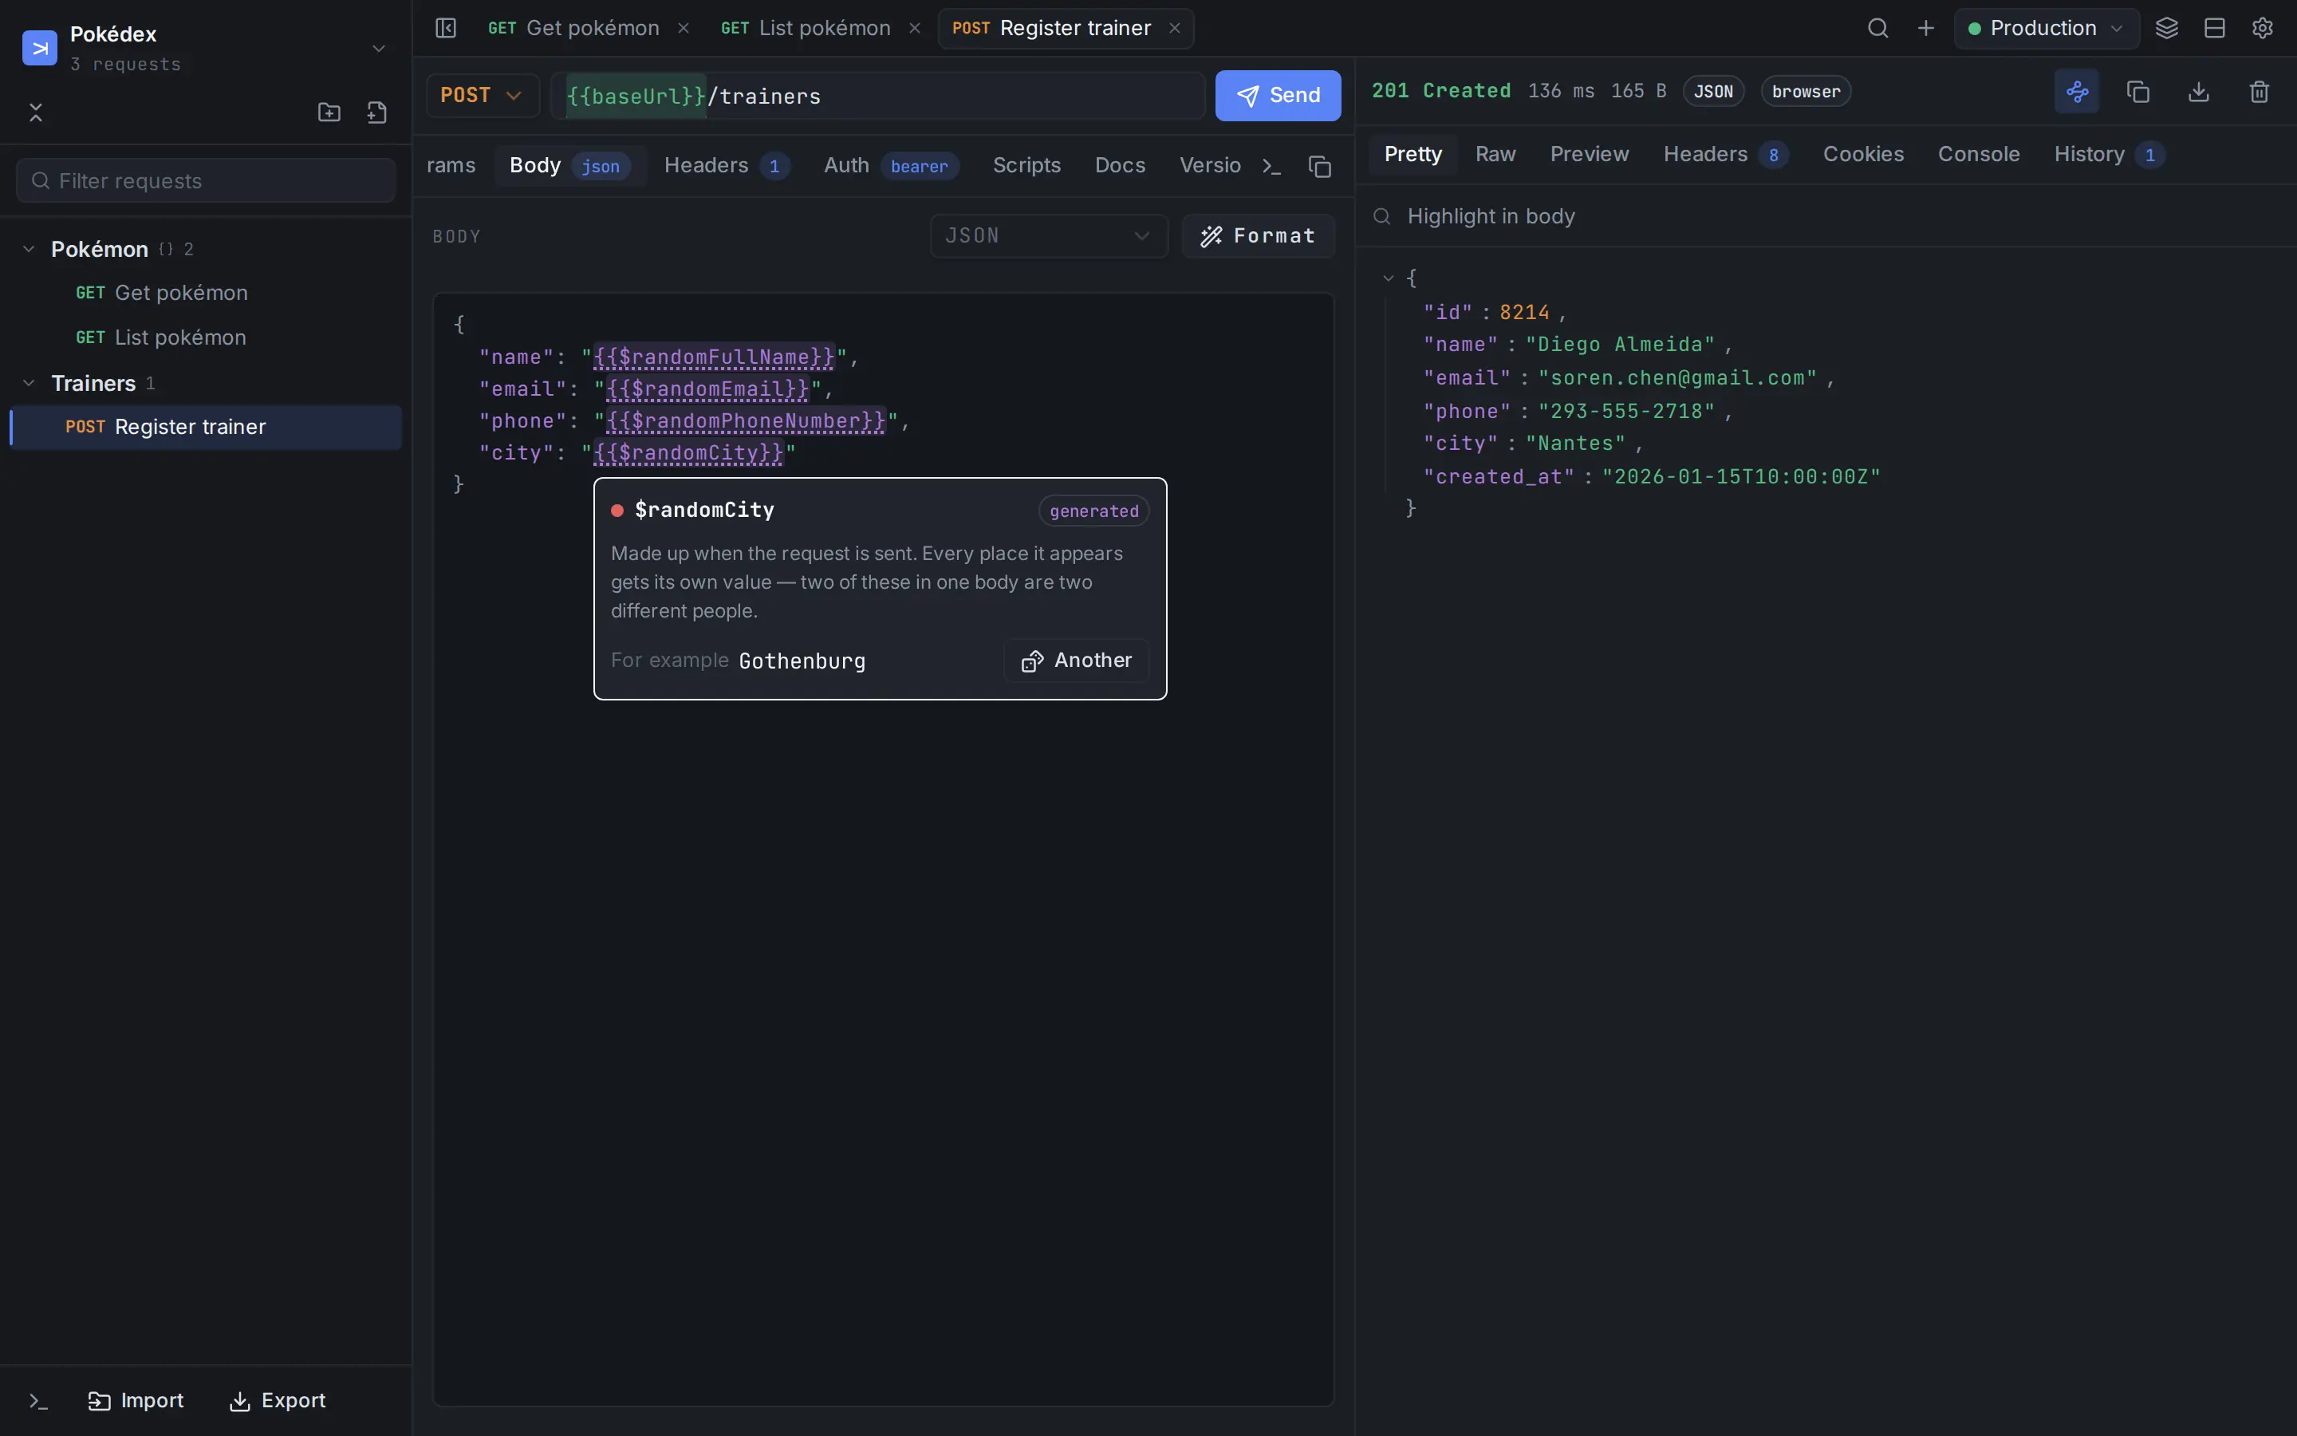
Task: Click the code snippet terminal icon beside Versio tab
Action: [x=1272, y=166]
